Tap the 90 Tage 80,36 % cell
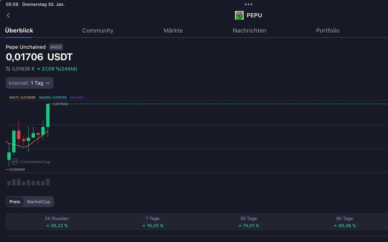 click(x=344, y=222)
